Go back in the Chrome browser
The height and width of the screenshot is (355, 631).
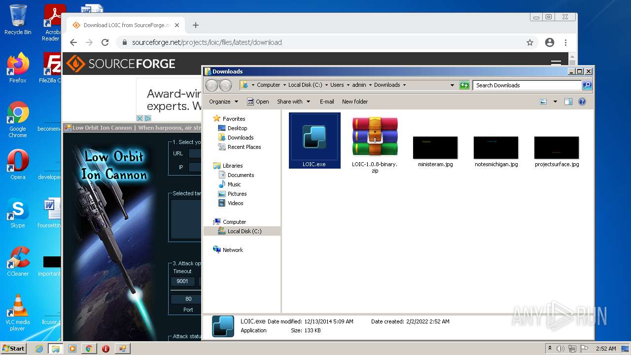coord(73,42)
